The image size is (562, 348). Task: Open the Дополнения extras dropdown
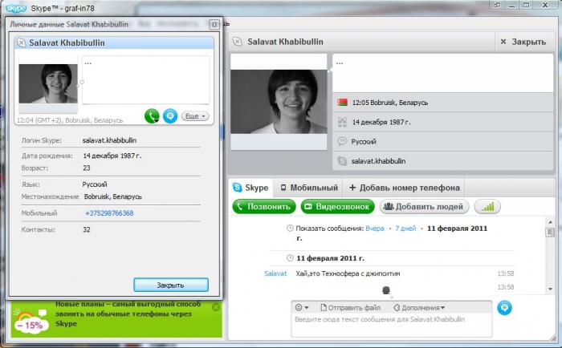click(x=419, y=308)
